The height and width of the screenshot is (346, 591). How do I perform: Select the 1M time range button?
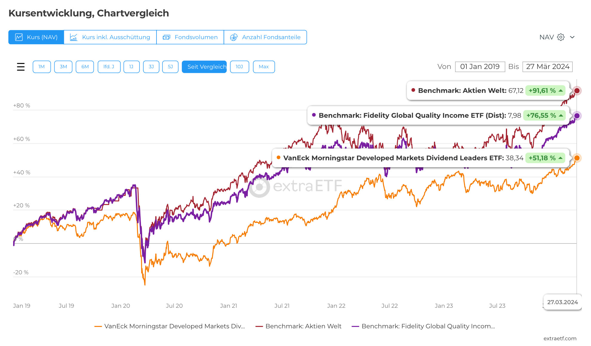pyautogui.click(x=42, y=67)
